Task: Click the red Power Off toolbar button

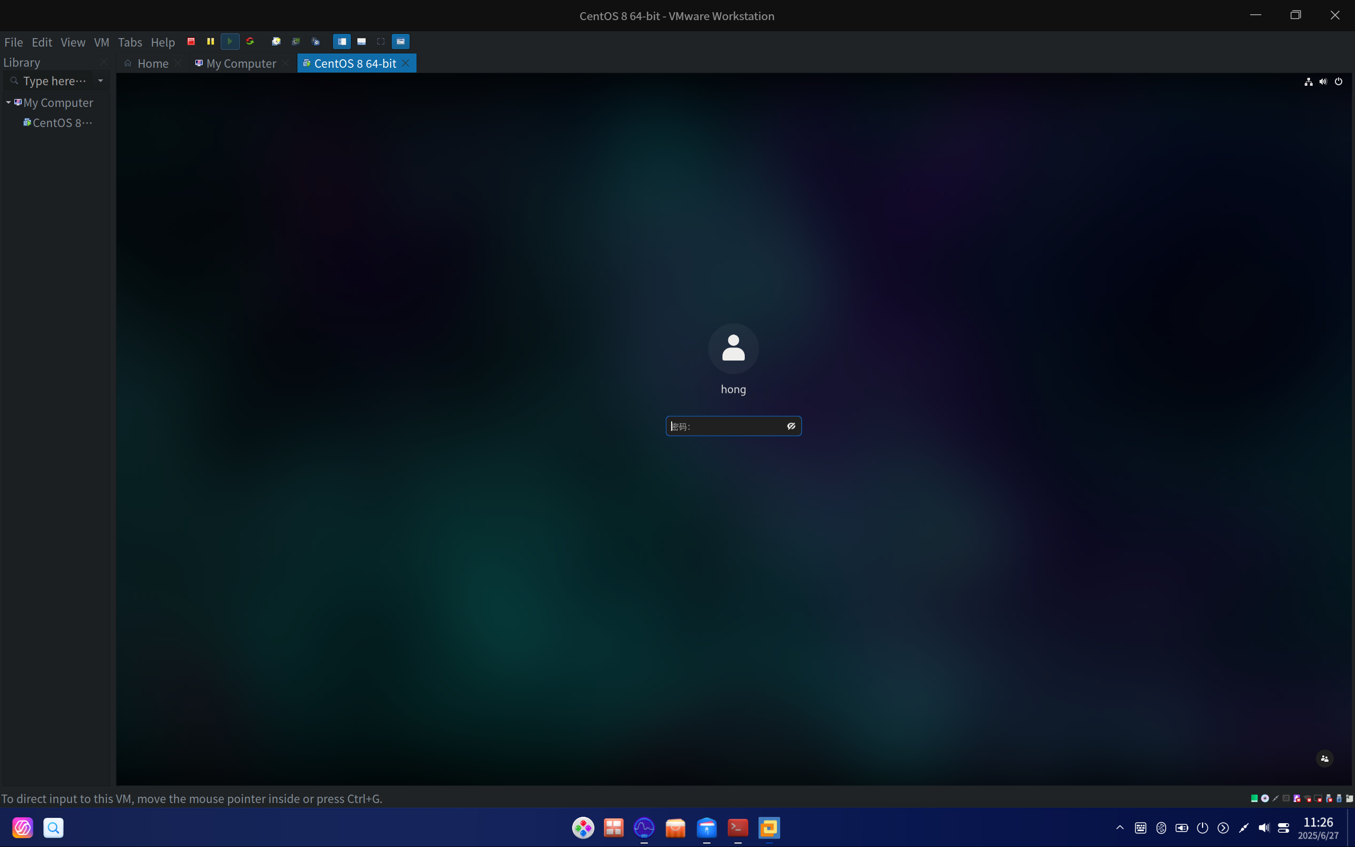Action: [191, 41]
